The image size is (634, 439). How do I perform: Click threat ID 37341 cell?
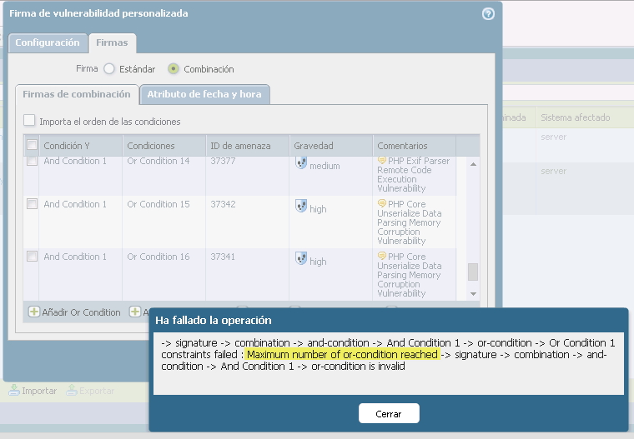[x=223, y=257]
